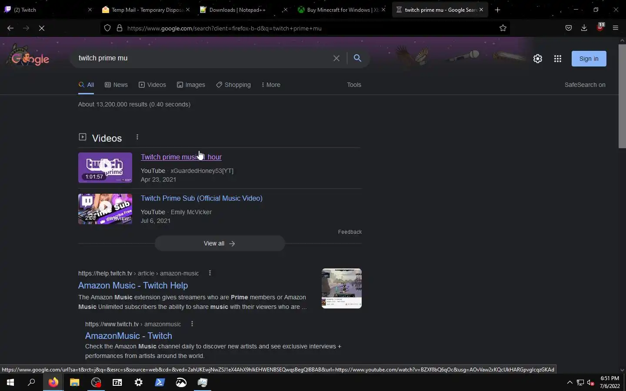Bookmark this page with the star icon
The image size is (626, 391).
(503, 28)
